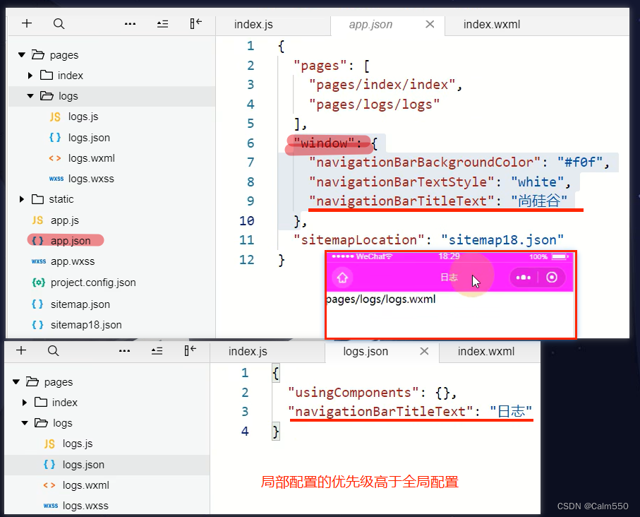640x517 pixels.
Task: Click the collapse-all list icon in lower panel
Action: coord(157,350)
